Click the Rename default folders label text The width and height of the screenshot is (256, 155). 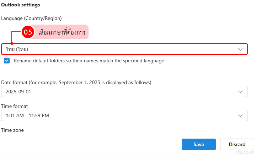(89, 61)
